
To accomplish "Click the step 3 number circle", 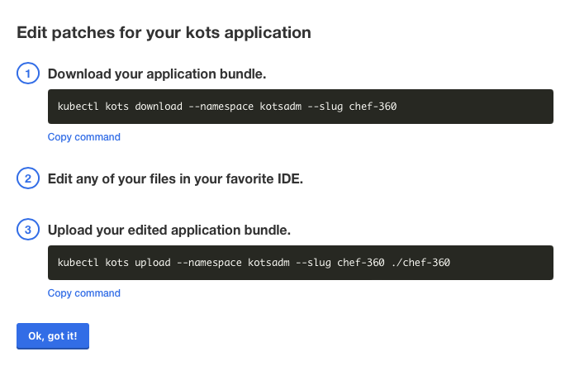I will [27, 230].
